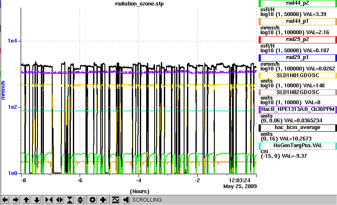The width and height of the screenshot is (337, 205).
Task: Select the rad44_p2 curve legend entry
Action: click(x=298, y=3)
